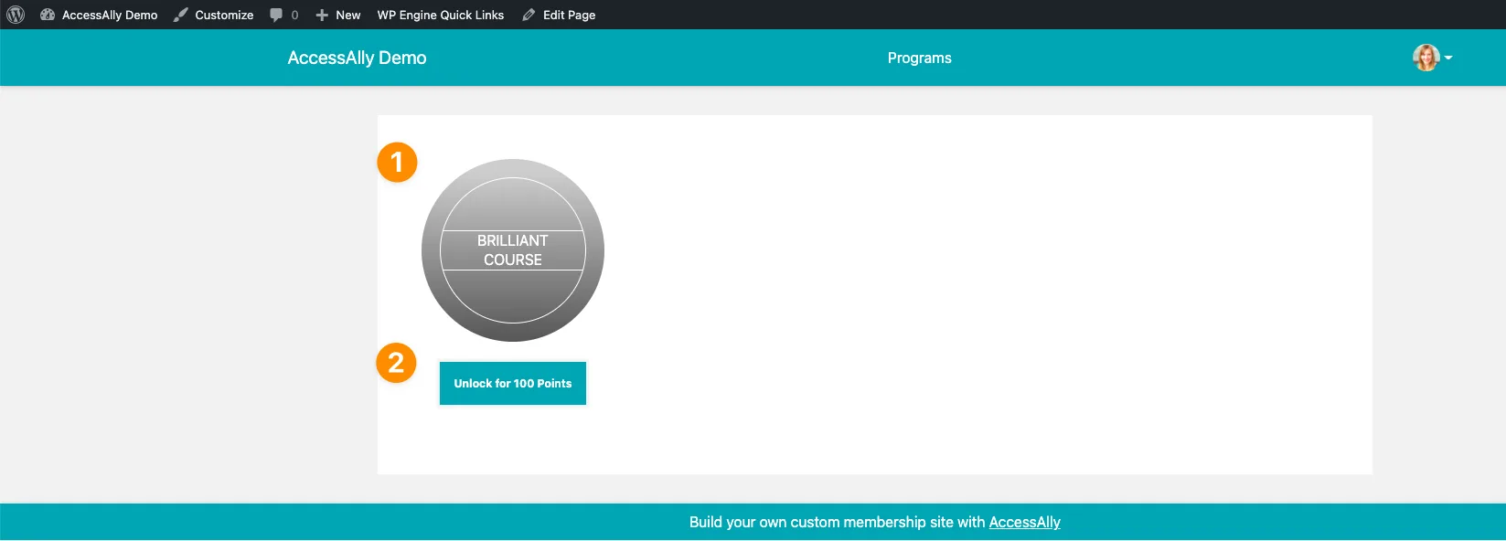Click the plus icon beside New
The width and height of the screenshot is (1506, 541).
[322, 15]
